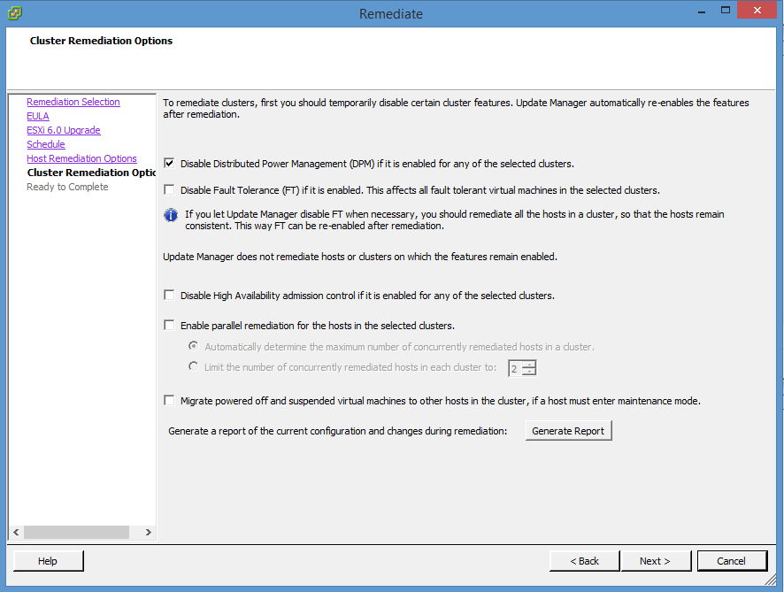
Task: Increase concurrent hosts stepper up arrow
Action: point(529,364)
